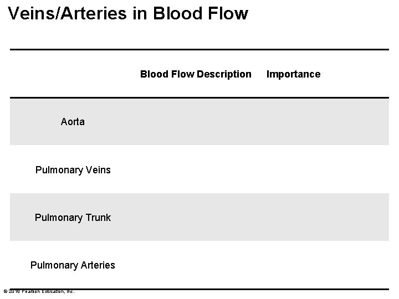Click Pulmonary Arteries' empty Blood Flow Description cell

tap(196, 265)
